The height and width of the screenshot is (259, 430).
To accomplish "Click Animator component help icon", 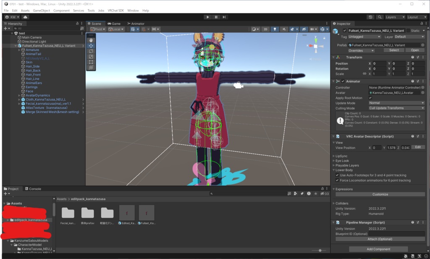I will (412, 81).
